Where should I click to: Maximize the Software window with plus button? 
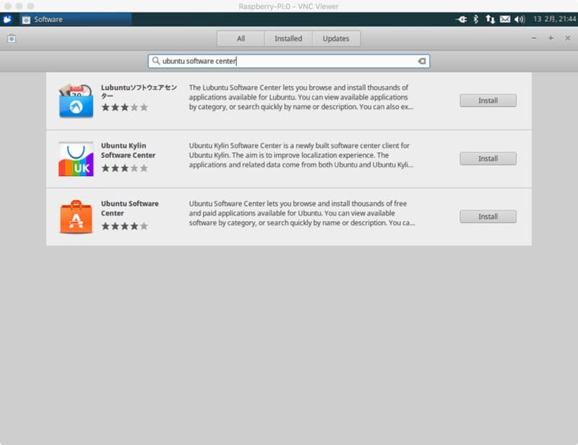(x=551, y=38)
